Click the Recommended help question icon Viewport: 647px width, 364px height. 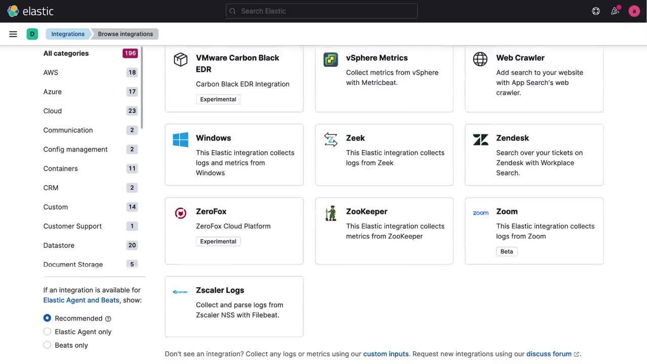[108, 318]
